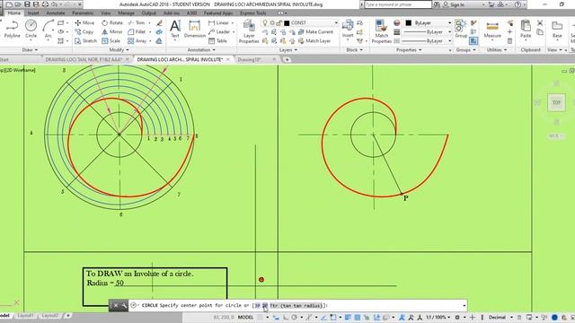Screen dimensions: 575x323
Task: Open the Help icon
Action: pos(517,4)
